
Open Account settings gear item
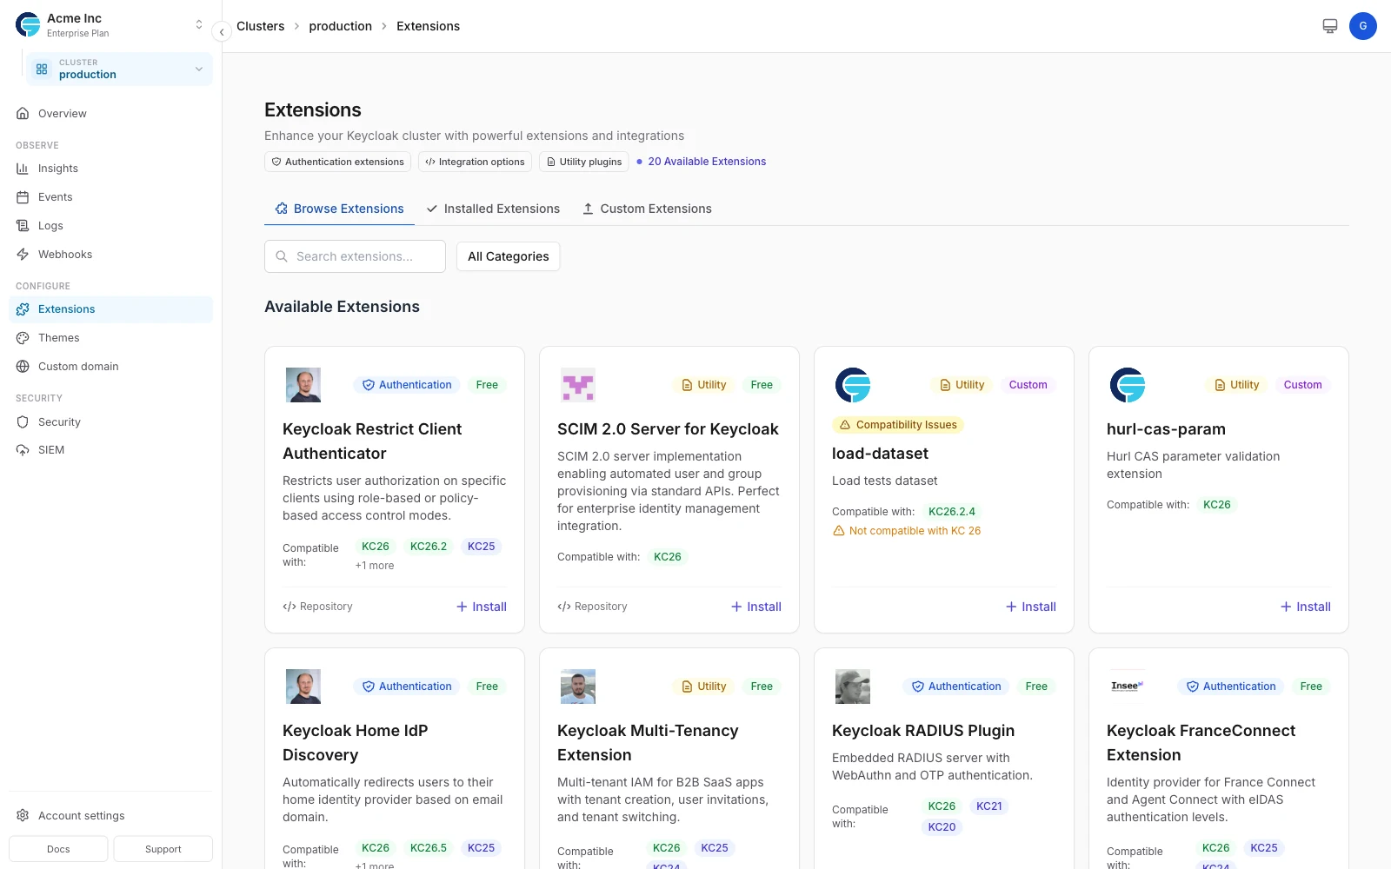110,816
